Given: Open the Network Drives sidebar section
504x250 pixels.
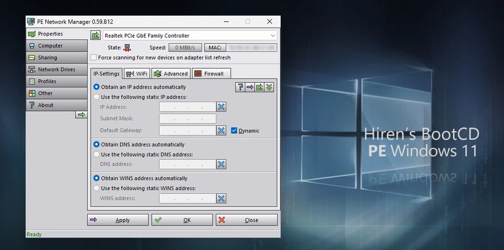Looking at the screenshot, I should pos(57,69).
